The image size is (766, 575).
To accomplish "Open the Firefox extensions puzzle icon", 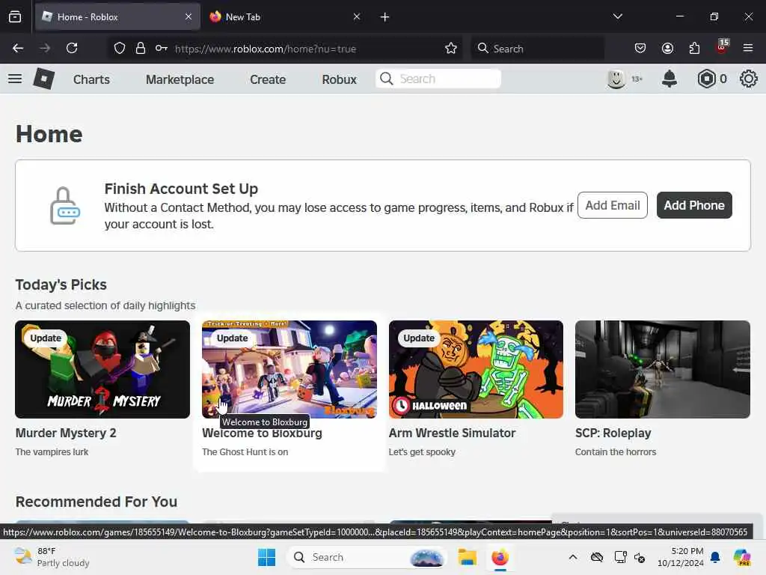I will tap(694, 48).
